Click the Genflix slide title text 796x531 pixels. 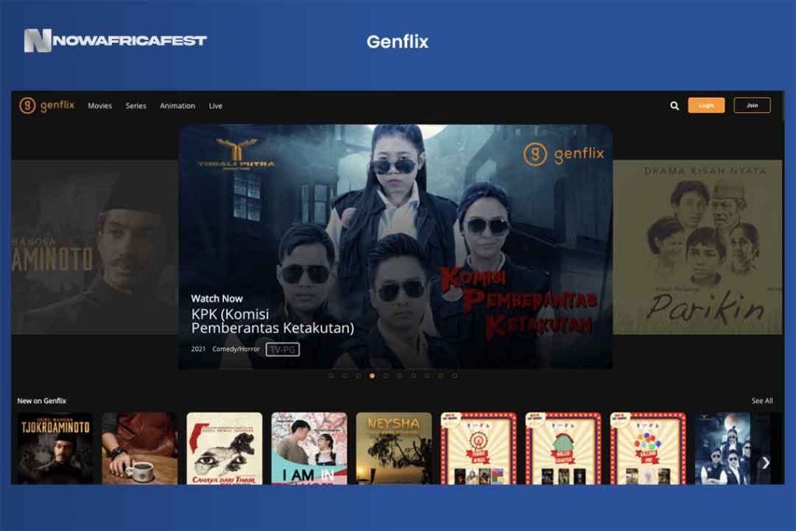397,42
